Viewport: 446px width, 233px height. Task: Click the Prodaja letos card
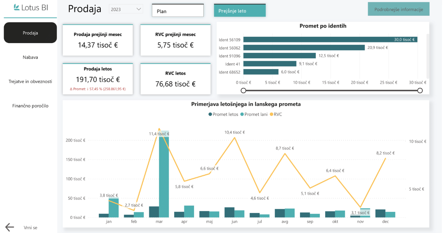coord(97,79)
